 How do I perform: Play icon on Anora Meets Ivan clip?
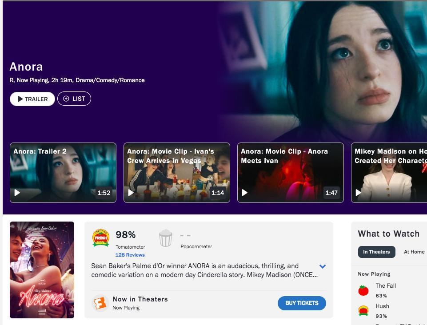[245, 193]
